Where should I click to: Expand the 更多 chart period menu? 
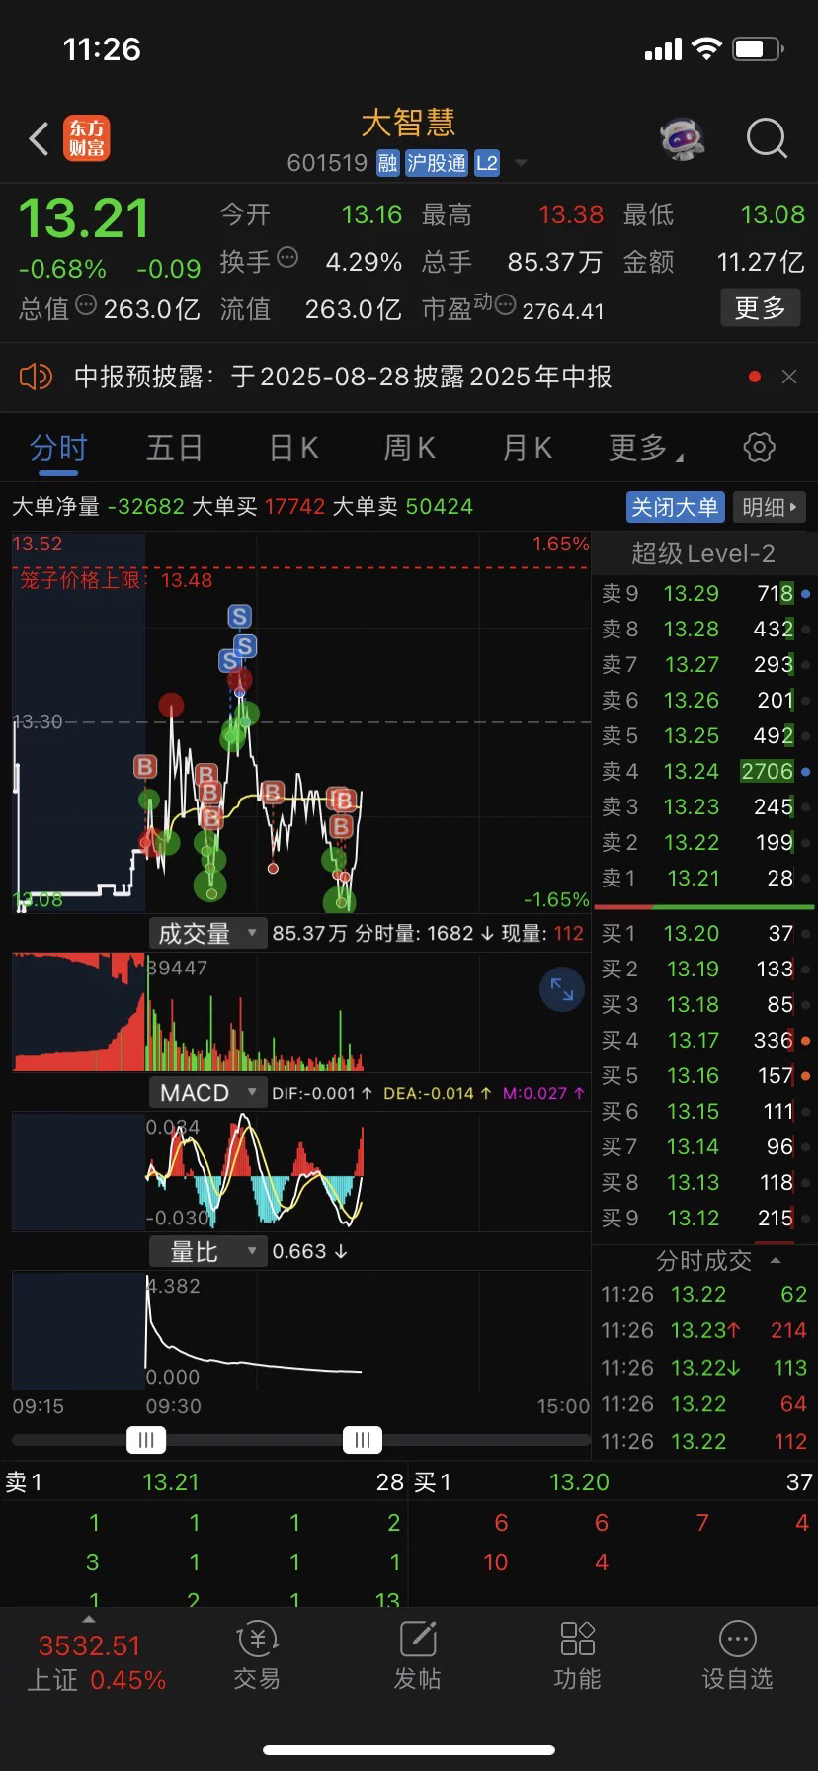pos(646,449)
